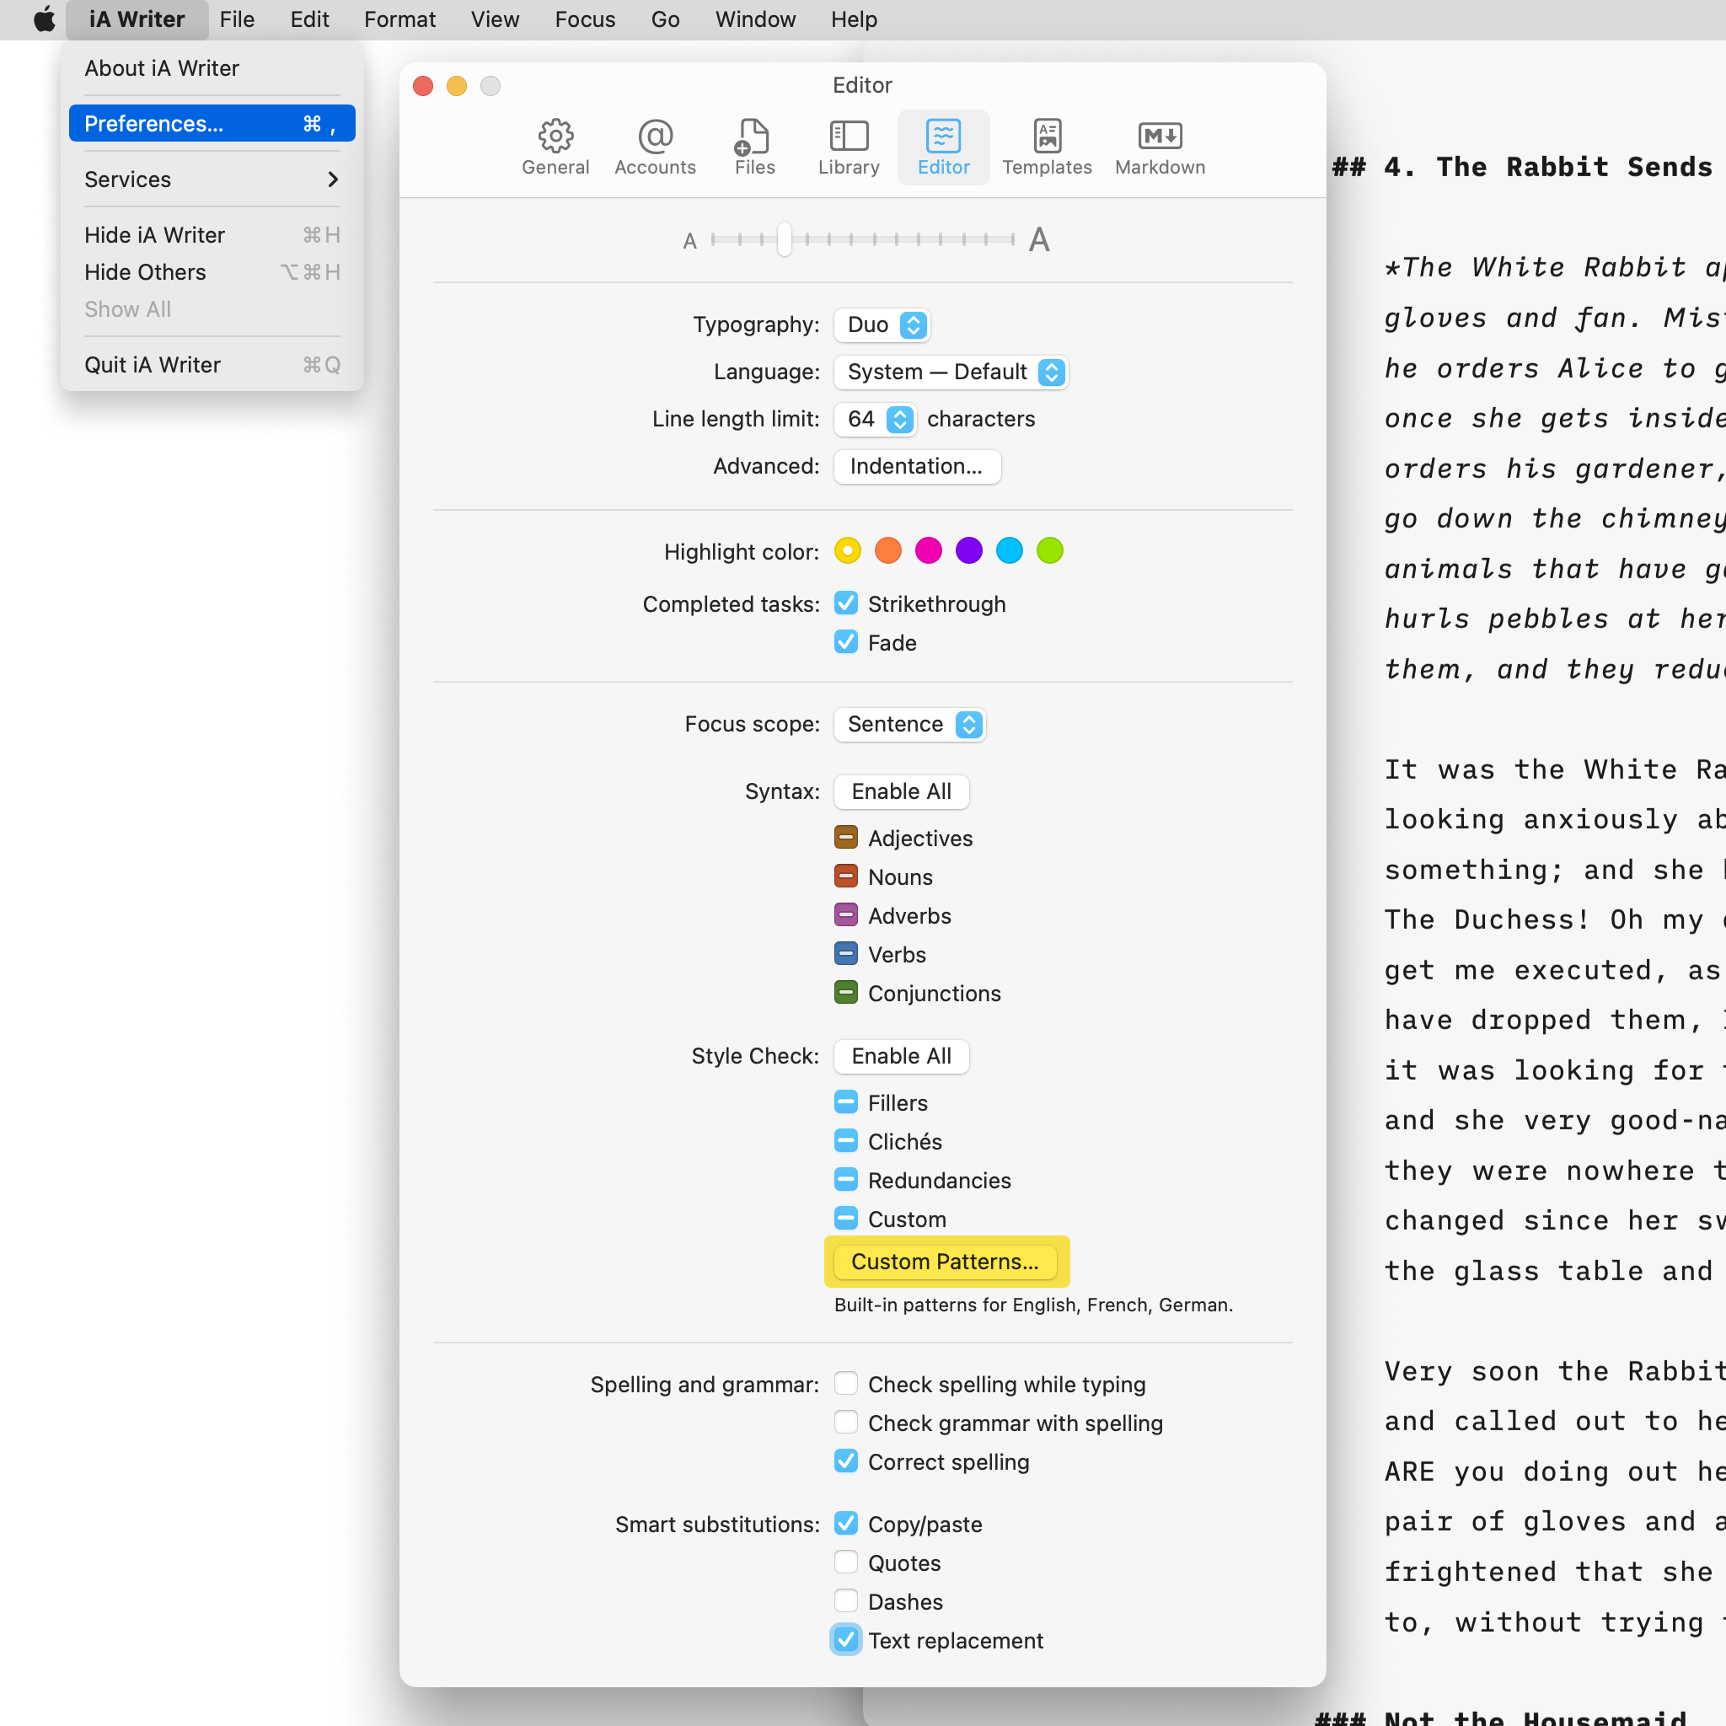Select yellow highlight color
Screen dimensions: 1726x1726
[847, 550]
